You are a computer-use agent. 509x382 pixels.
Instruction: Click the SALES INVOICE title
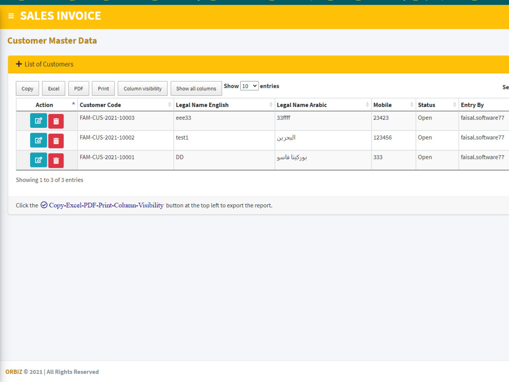tap(61, 16)
